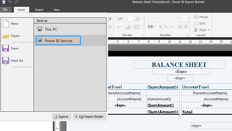Click the Redo arrow in title bar

(x=16, y=2)
